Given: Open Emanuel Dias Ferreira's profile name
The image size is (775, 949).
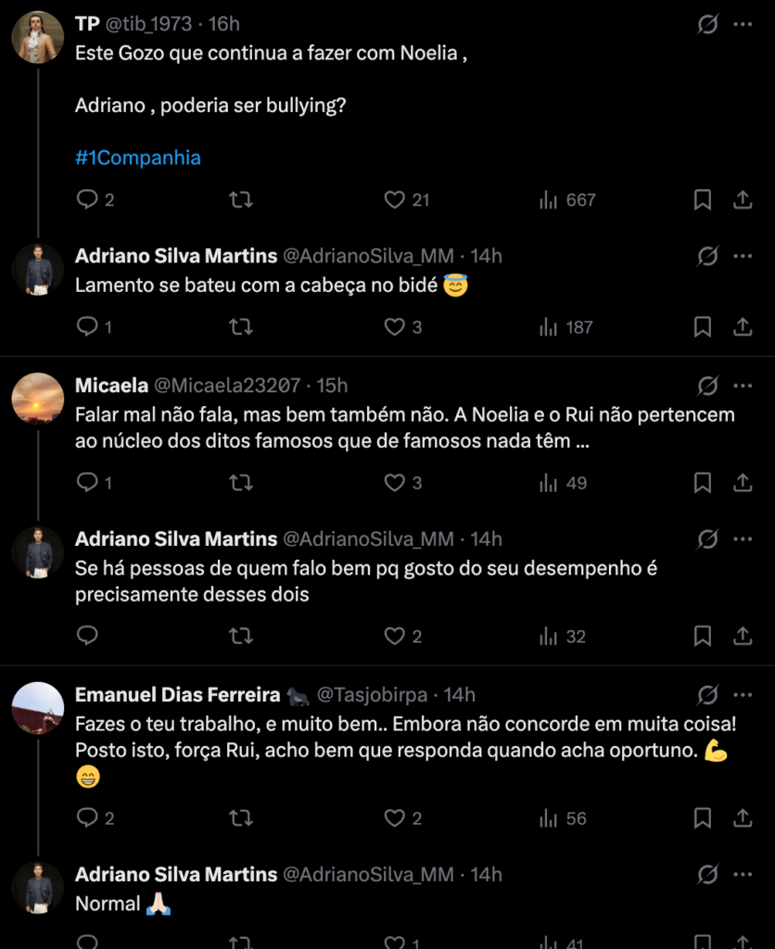Looking at the screenshot, I should (x=177, y=694).
